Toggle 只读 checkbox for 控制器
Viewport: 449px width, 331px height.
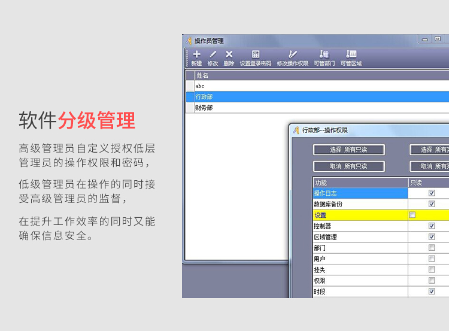(x=432, y=226)
